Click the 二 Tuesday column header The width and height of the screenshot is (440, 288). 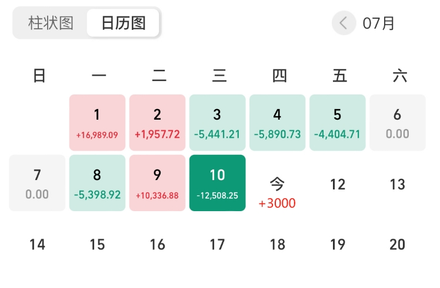pyautogui.click(x=159, y=76)
